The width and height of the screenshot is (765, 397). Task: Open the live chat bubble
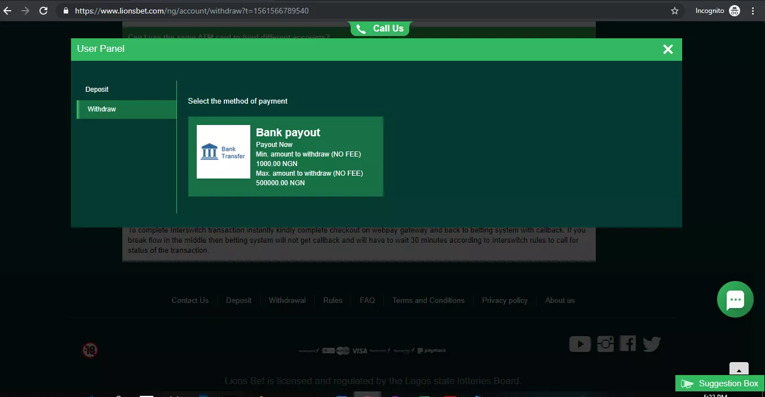[x=735, y=299]
